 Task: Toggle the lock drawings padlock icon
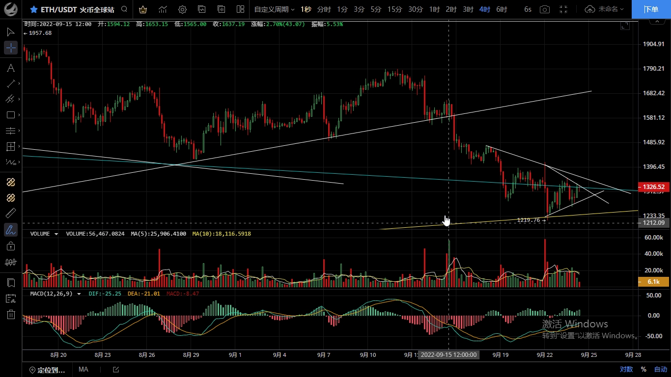[11, 246]
